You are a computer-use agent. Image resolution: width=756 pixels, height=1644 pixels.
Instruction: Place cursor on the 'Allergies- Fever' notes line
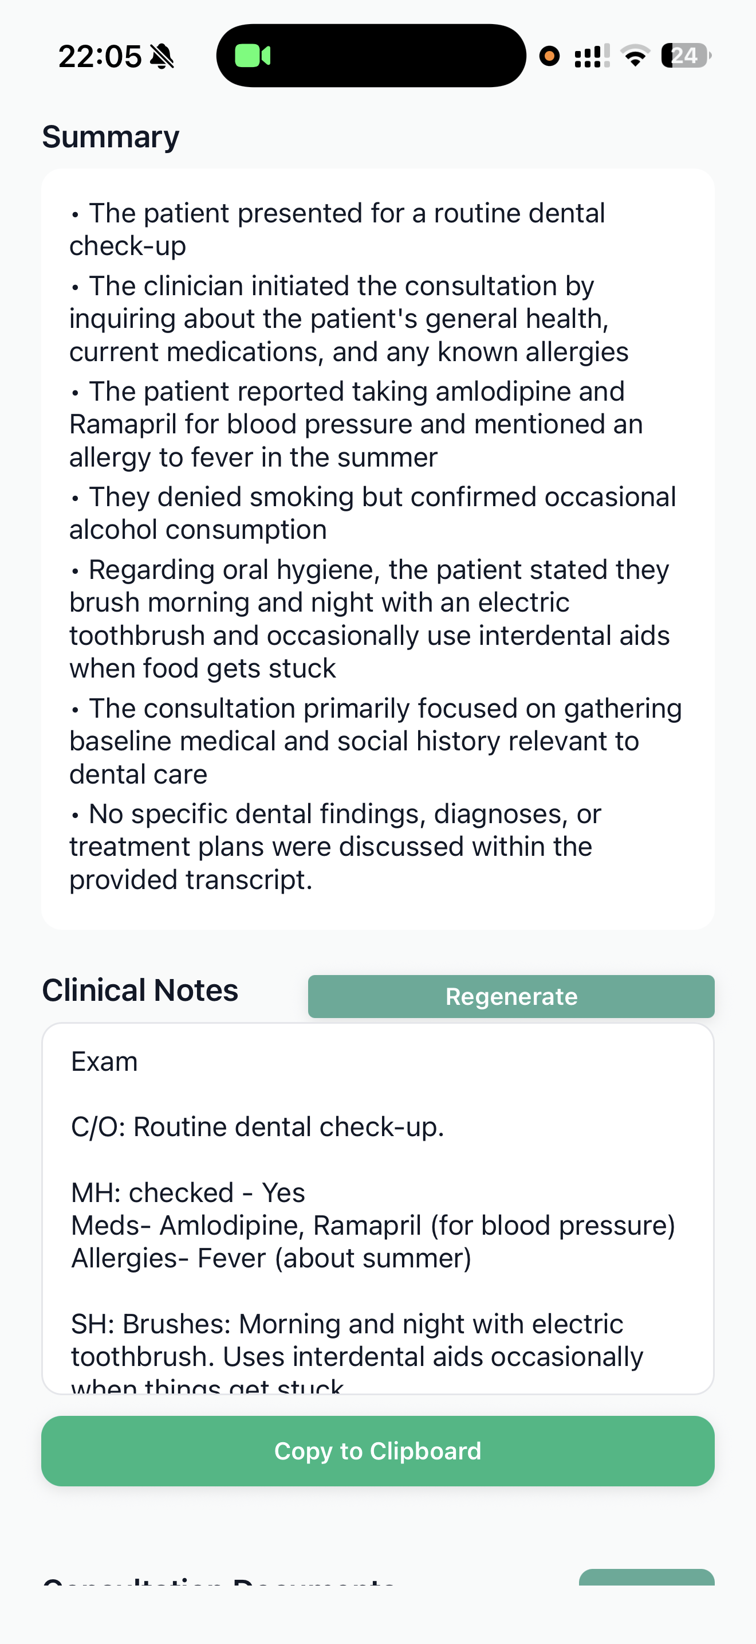click(271, 1259)
